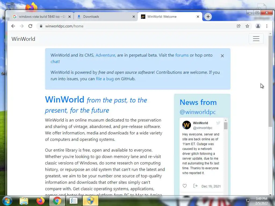Viewport: 275px width, 206px height.
Task: Open a new tab with the plus button
Action: point(208,17)
